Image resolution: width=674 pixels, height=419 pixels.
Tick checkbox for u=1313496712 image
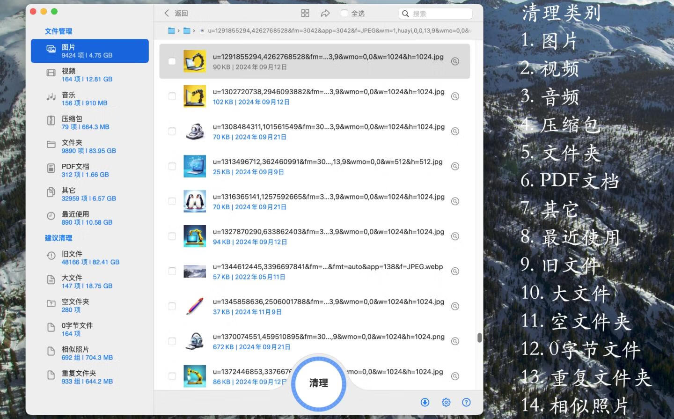click(x=172, y=166)
